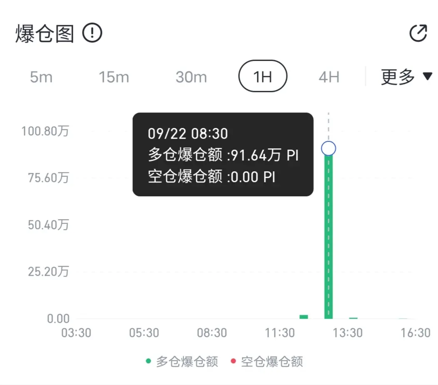This screenshot has height=385, width=438.
Task: Switch to the 30m interval
Action: (192, 77)
